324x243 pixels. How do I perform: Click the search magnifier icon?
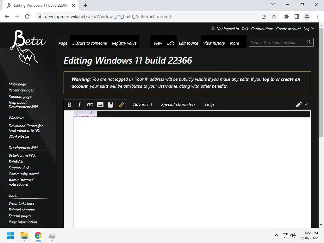click(x=309, y=42)
